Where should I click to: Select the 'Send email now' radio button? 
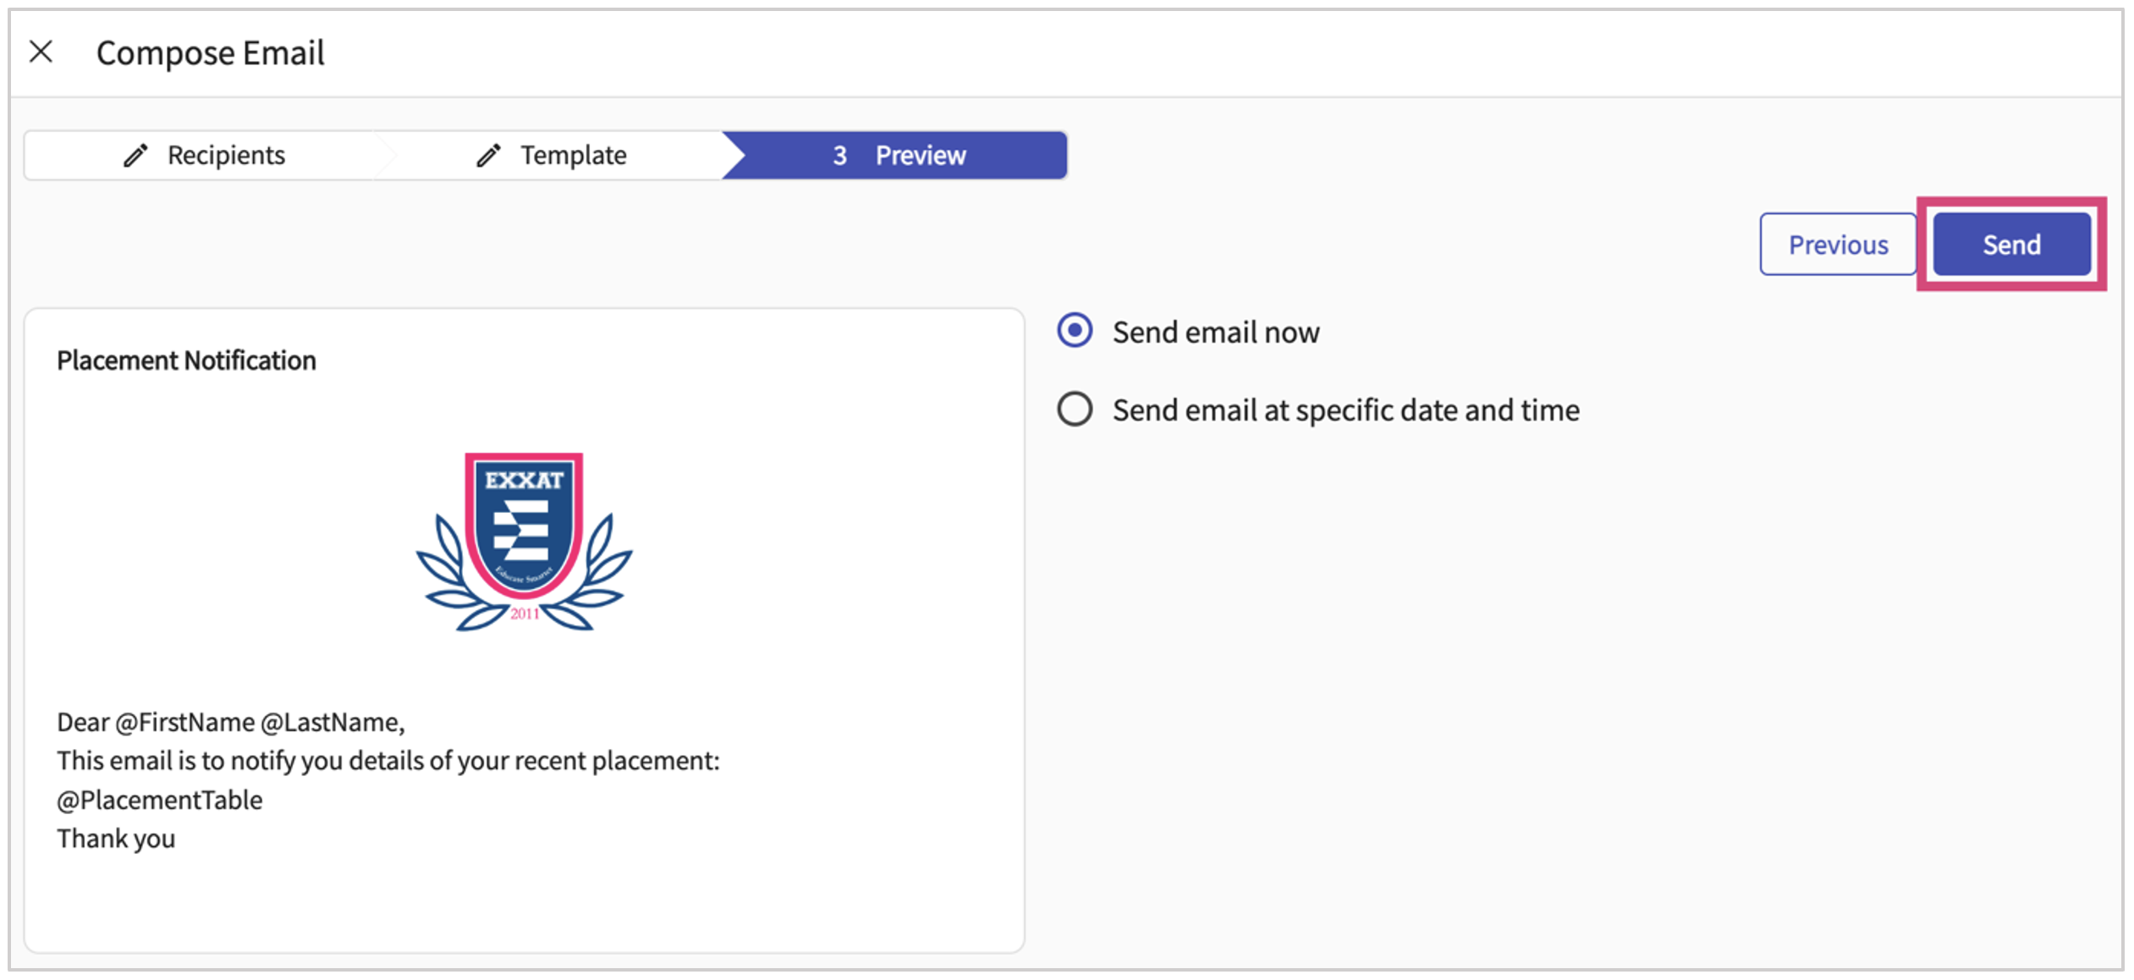(1075, 331)
